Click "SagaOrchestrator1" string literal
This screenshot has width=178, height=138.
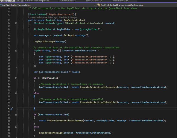click(x=60, y=14)
